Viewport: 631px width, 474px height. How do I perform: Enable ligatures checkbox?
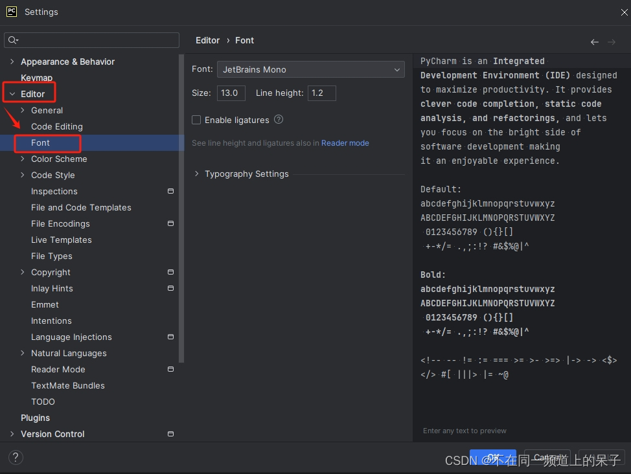[196, 120]
